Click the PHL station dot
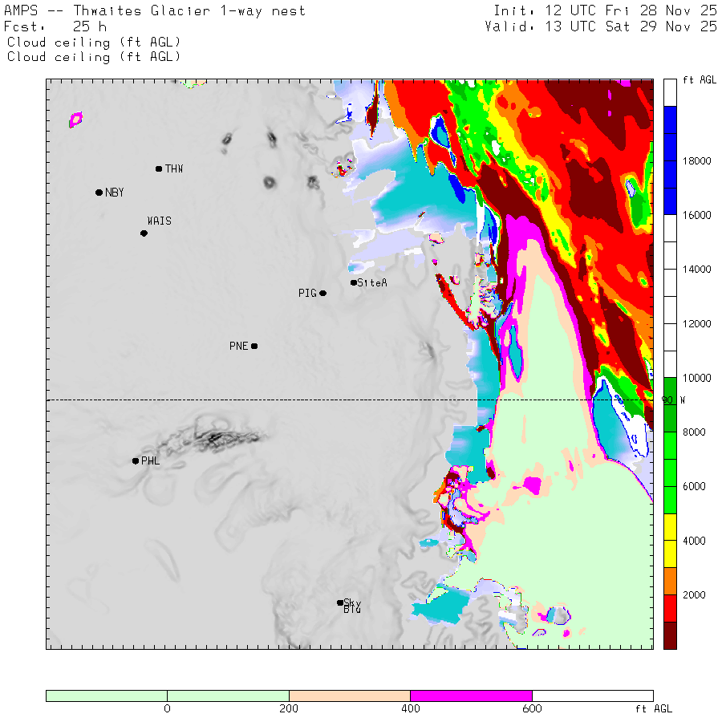722x722 pixels. coord(136,460)
